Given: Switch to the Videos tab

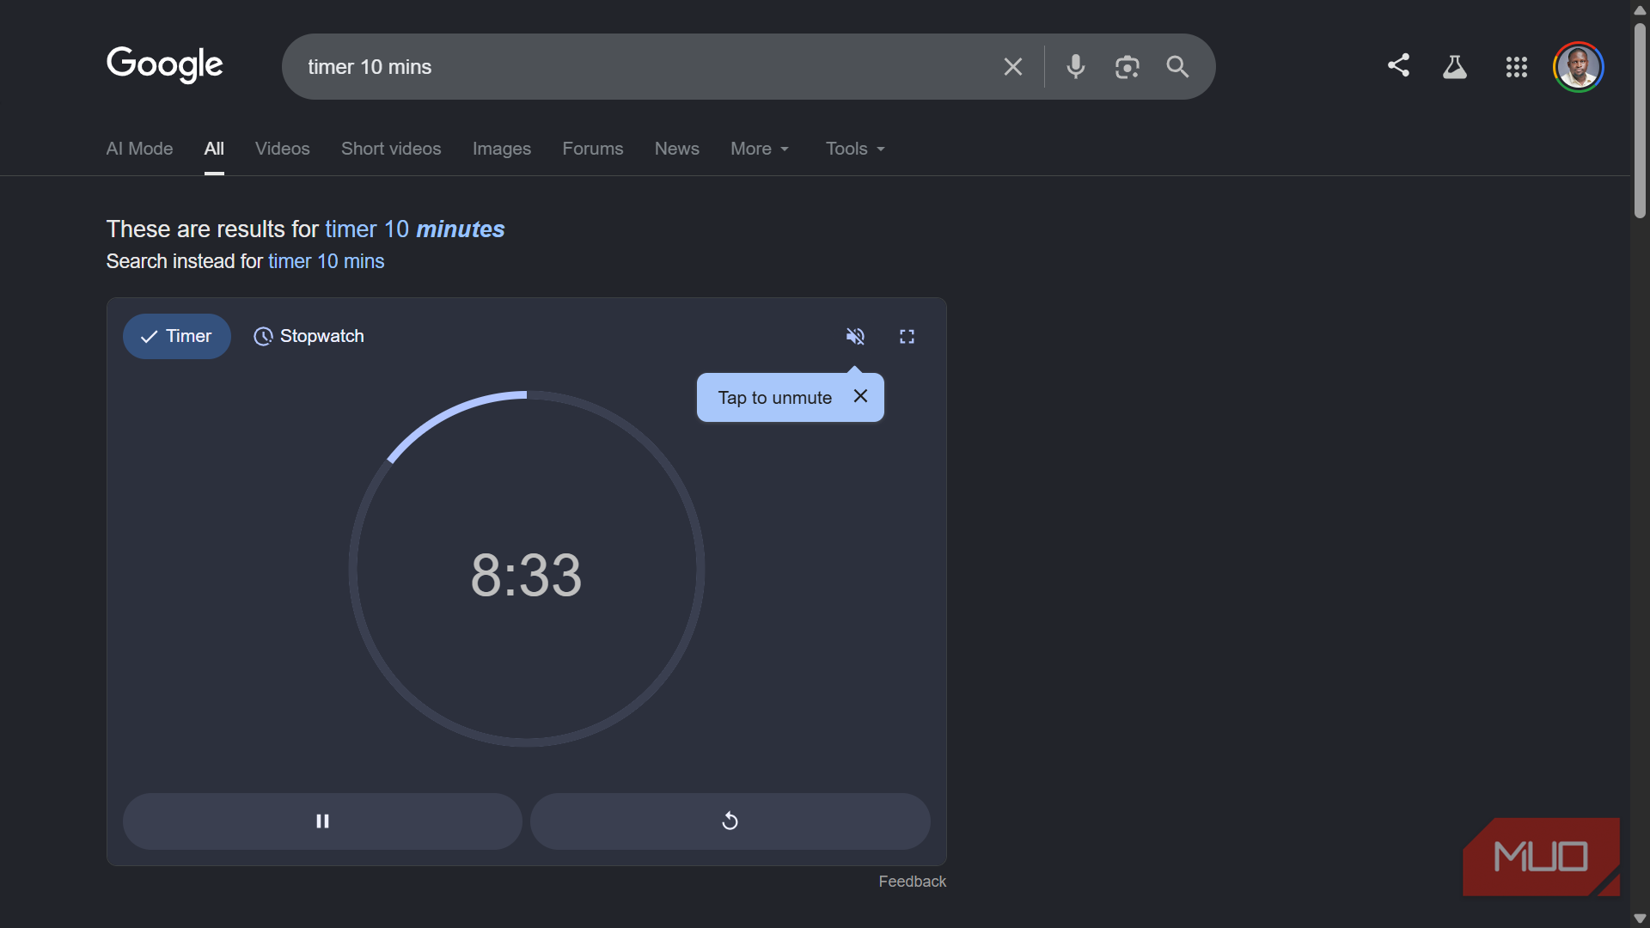Looking at the screenshot, I should [282, 149].
